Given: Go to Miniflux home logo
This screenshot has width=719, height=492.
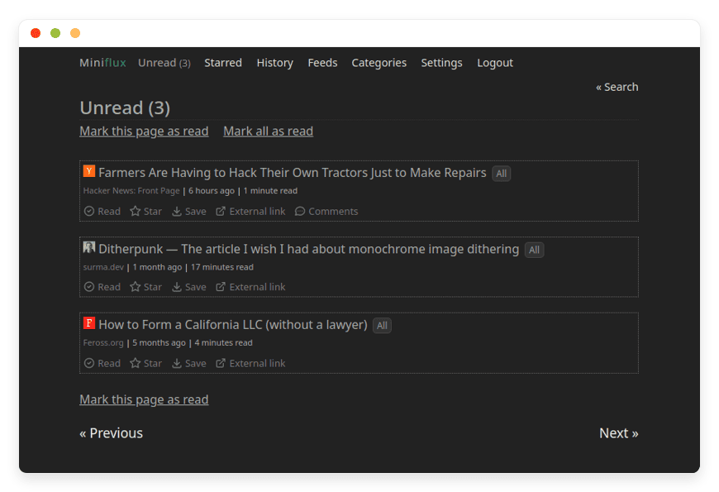Looking at the screenshot, I should pyautogui.click(x=102, y=63).
